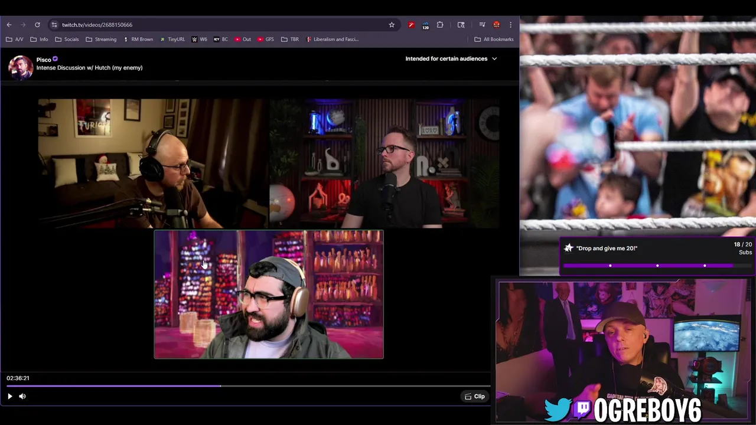Click the sub goal purple progress bar
This screenshot has height=425, width=756.
pyautogui.click(x=658, y=266)
